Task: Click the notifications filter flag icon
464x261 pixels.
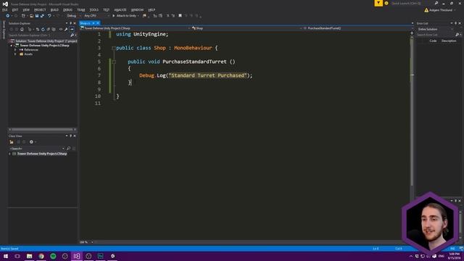Action: [378, 3]
